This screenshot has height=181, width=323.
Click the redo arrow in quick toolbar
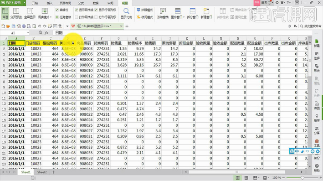[x=45, y=26]
